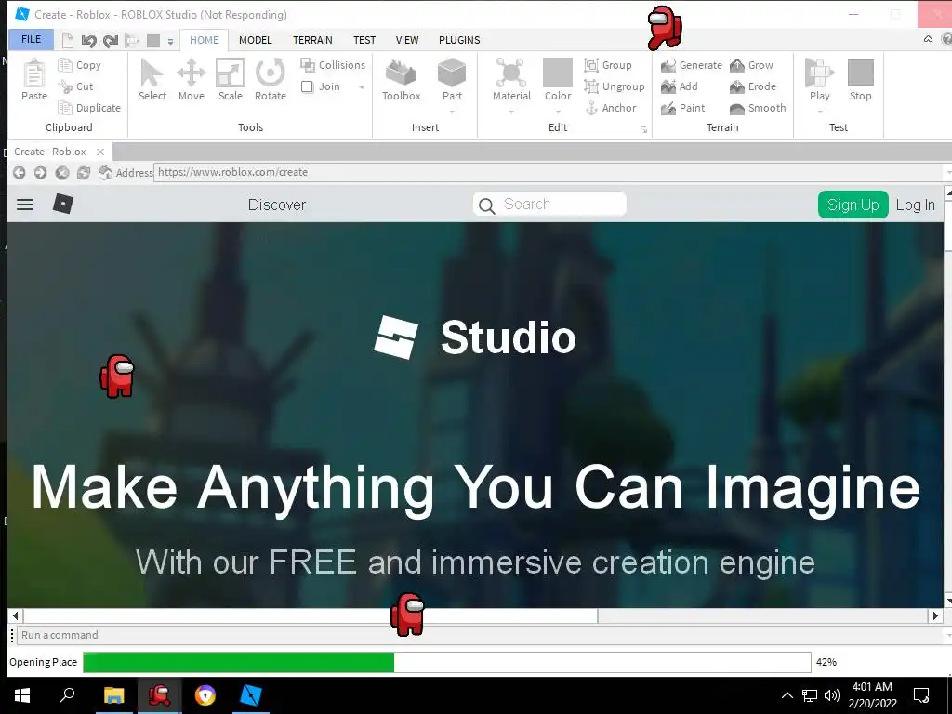Focus the Address URL field
The image size is (952, 714).
point(550,172)
